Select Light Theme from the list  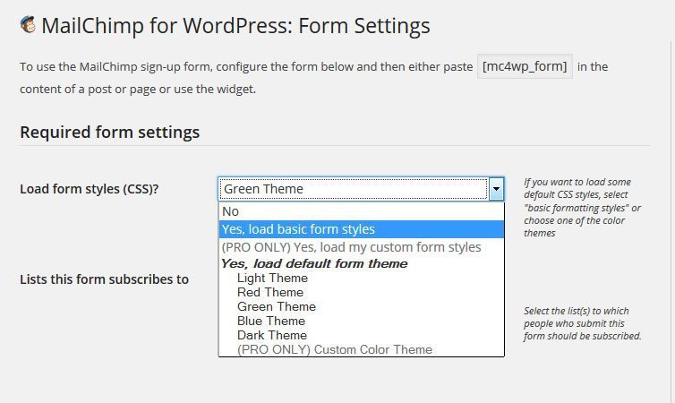tap(361, 279)
